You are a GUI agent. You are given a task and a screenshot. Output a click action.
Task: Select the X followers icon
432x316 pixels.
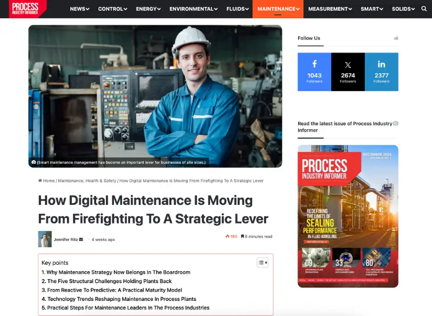click(348, 64)
